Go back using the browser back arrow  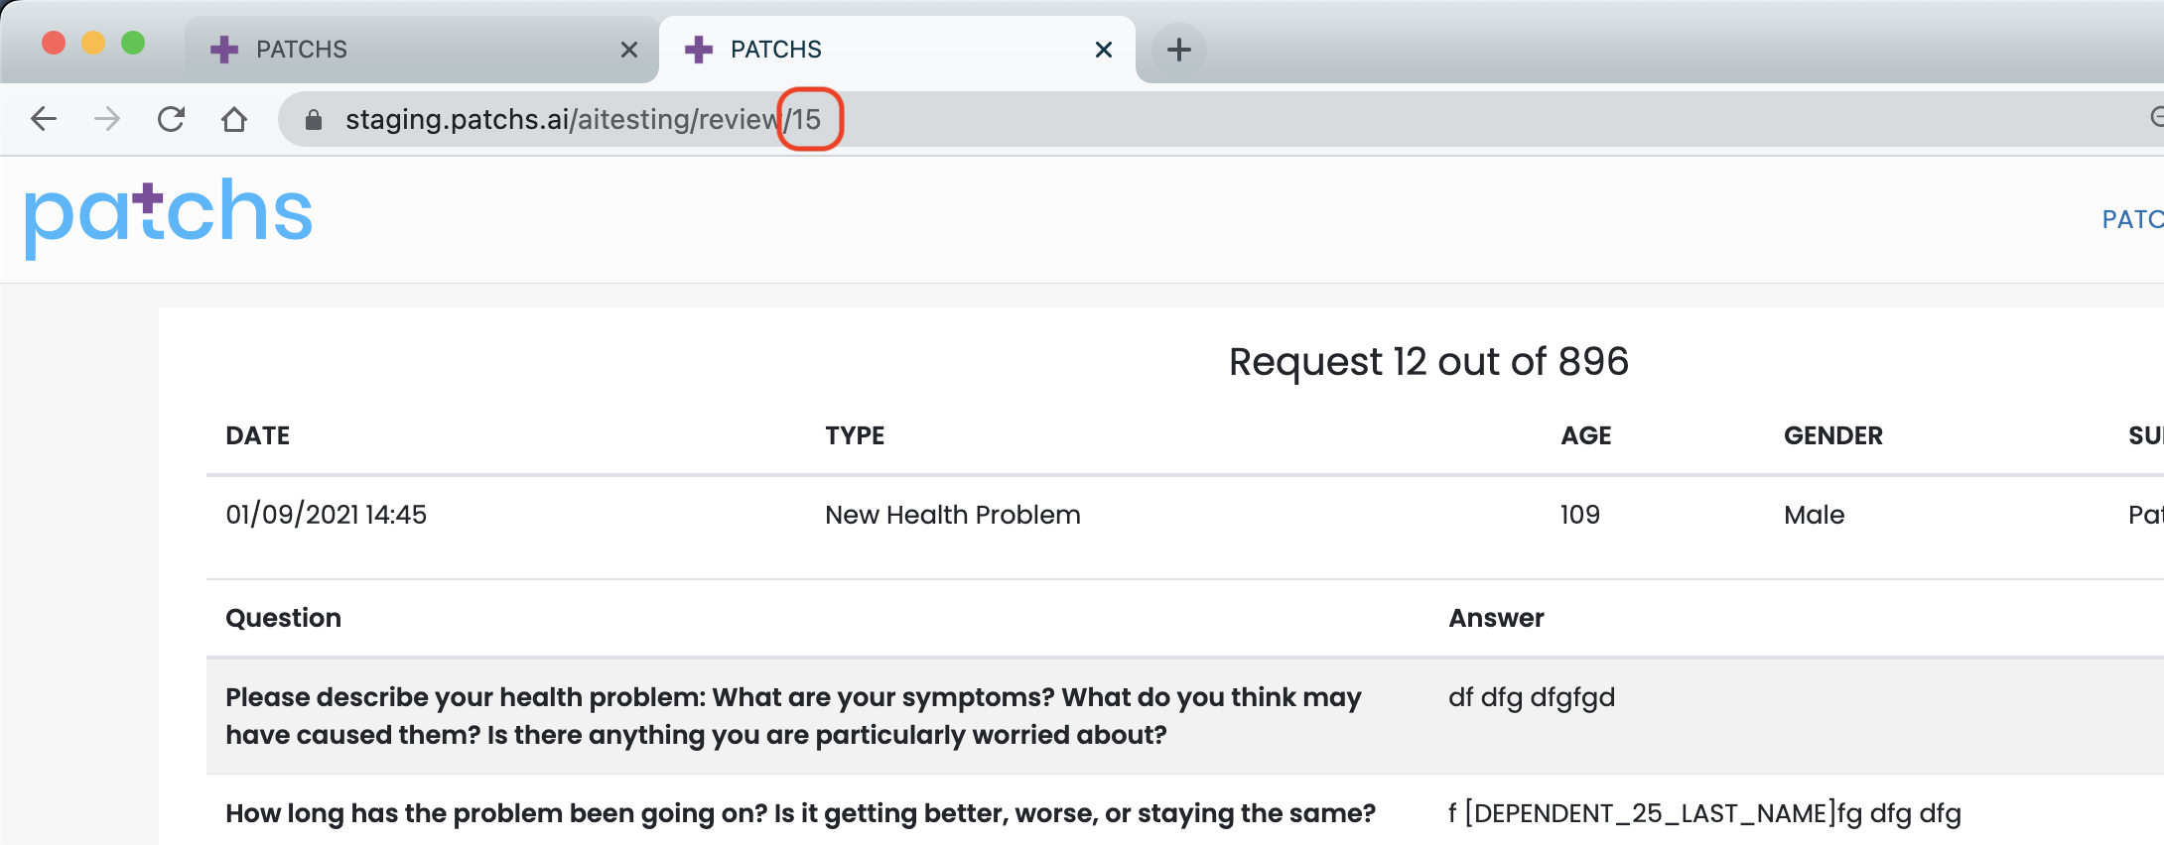point(44,119)
